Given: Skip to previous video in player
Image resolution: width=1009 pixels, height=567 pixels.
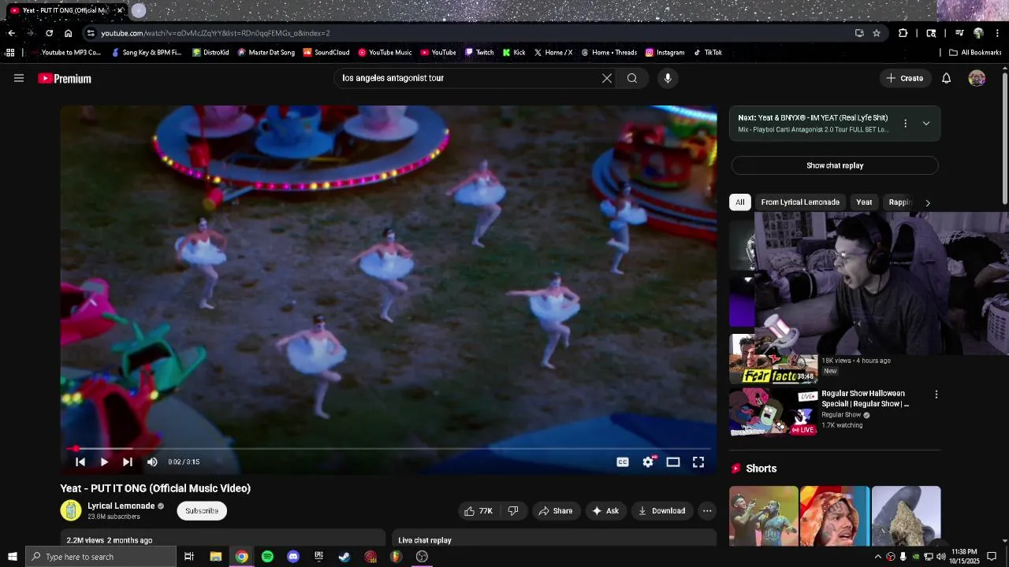Looking at the screenshot, I should click(80, 462).
